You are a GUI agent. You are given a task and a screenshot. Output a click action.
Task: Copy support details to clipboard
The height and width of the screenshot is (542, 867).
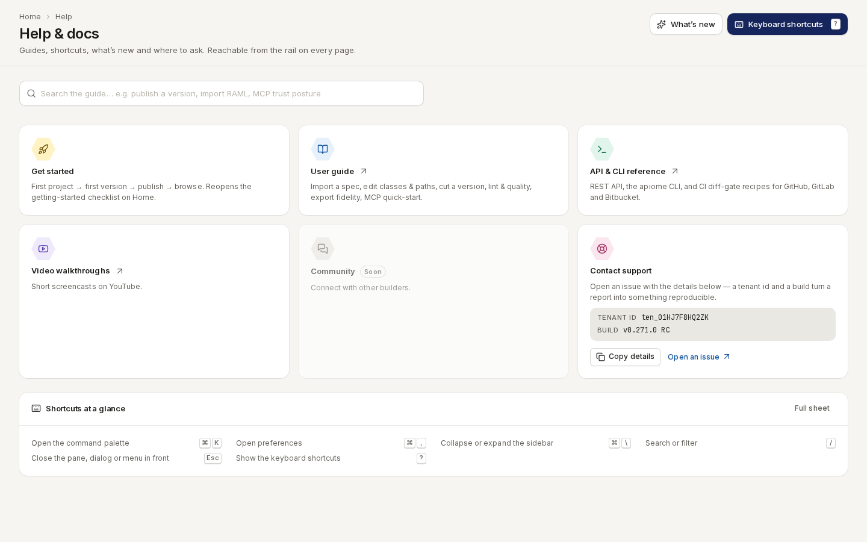(x=625, y=357)
